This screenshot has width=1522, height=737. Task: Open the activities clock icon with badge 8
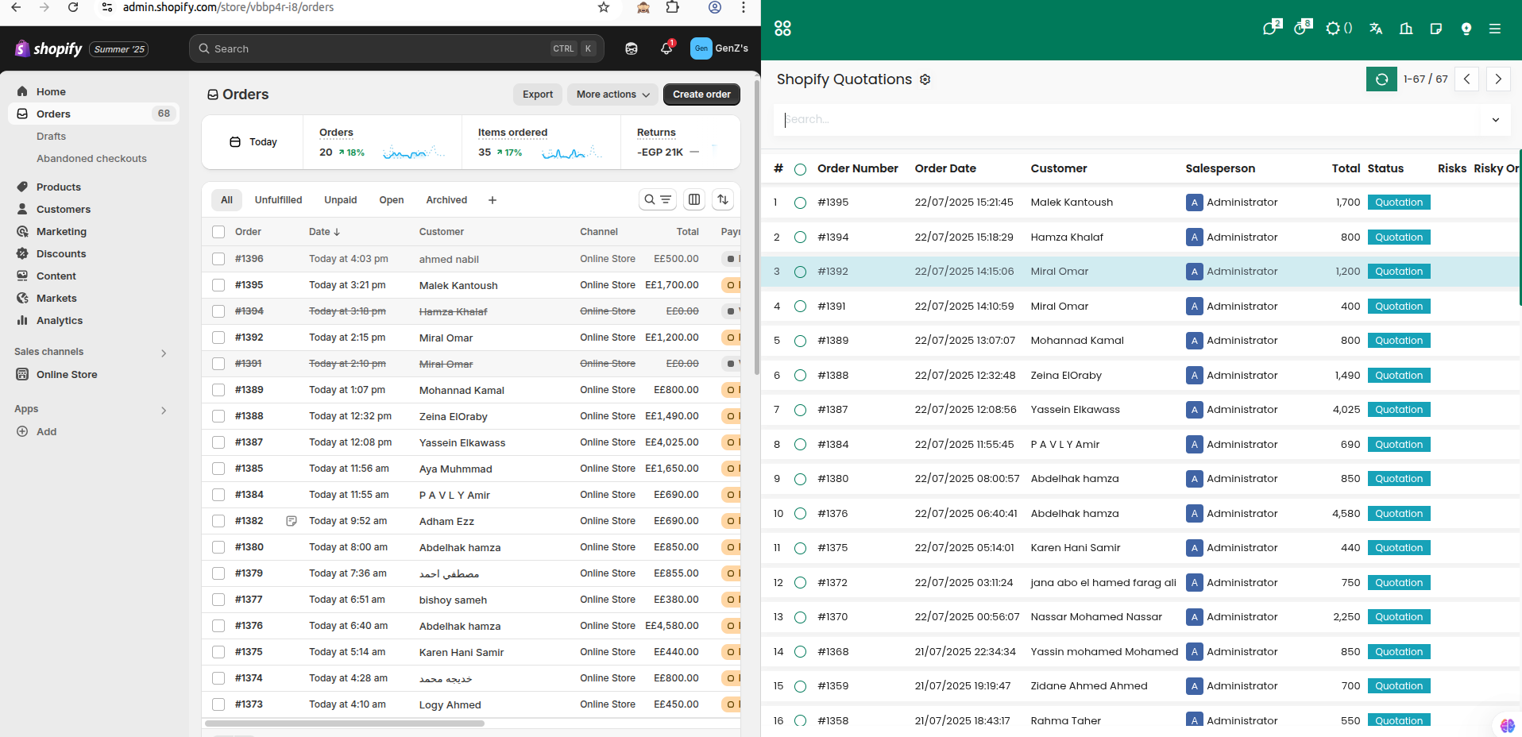[1302, 29]
